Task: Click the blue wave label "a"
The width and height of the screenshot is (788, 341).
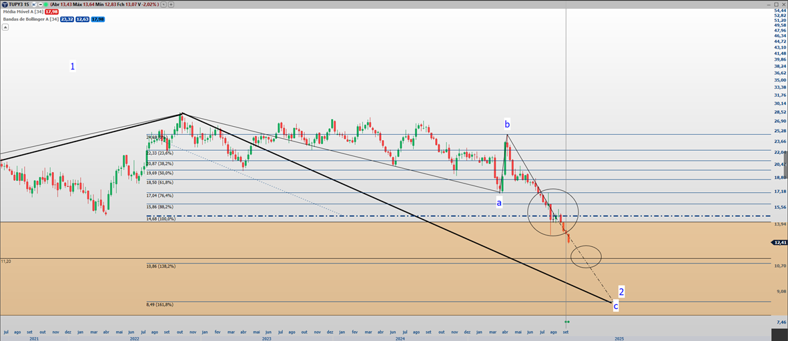Action: (x=499, y=202)
